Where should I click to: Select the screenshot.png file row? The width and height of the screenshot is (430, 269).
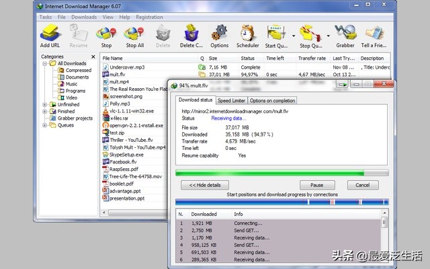134,96
